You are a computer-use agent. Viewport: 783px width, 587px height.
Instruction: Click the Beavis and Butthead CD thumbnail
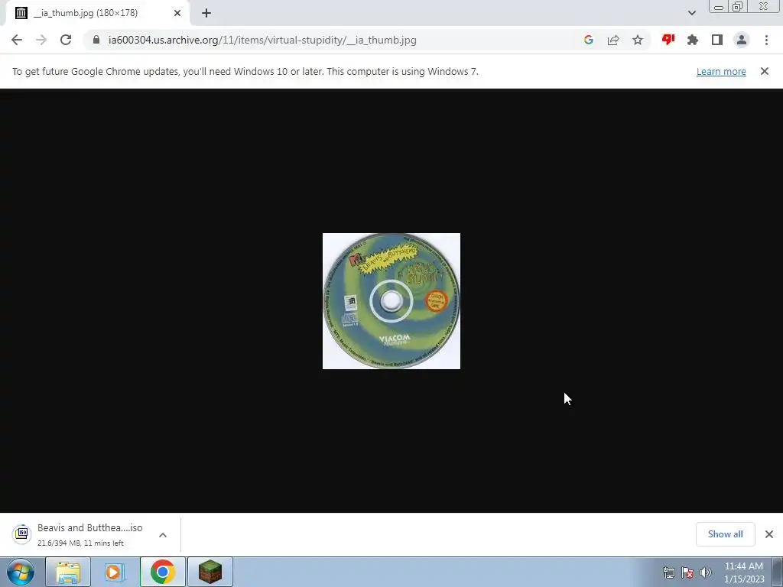(391, 301)
